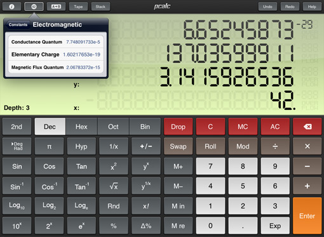This screenshot has height=237, width=324.
Task: Tap the inverse cosine key
Action: (x=49, y=186)
